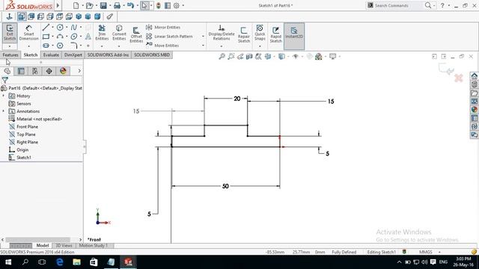The height and width of the screenshot is (269, 479).
Task: Open the Line tool dropdown arrow
Action: [52, 28]
